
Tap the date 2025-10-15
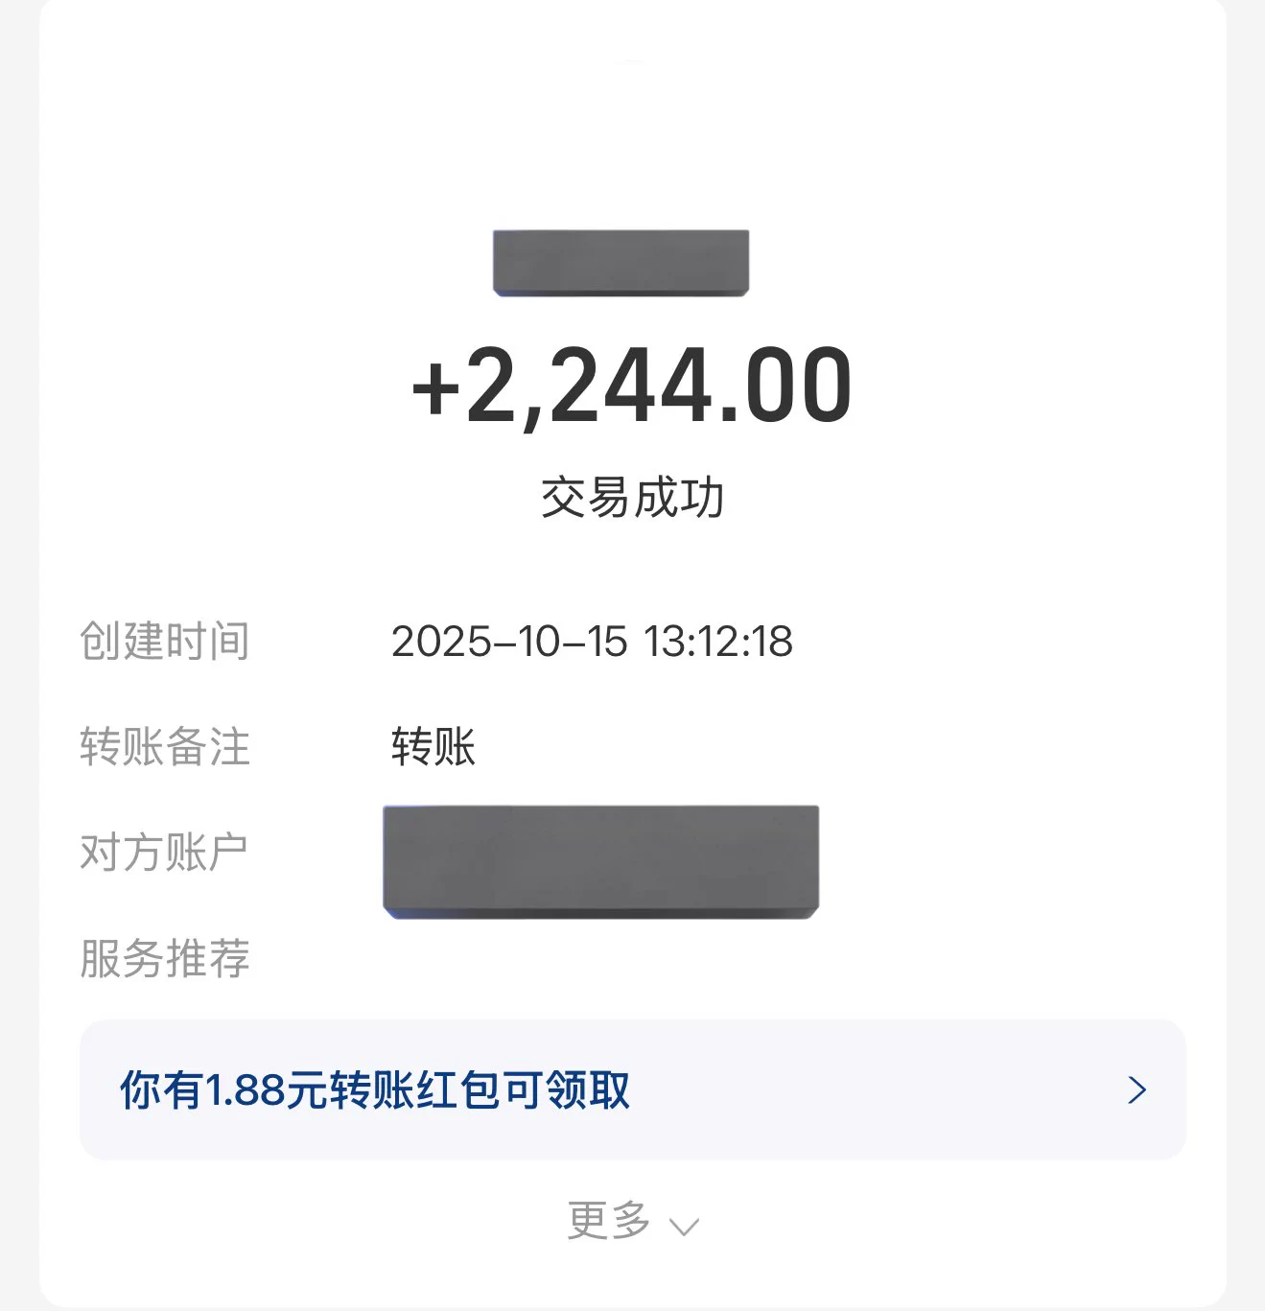pyautogui.click(x=508, y=642)
